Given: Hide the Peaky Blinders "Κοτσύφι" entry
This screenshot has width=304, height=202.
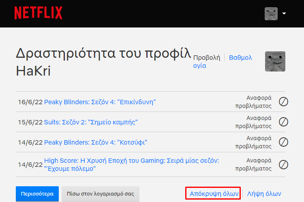Looking at the screenshot, I should tap(283, 142).
